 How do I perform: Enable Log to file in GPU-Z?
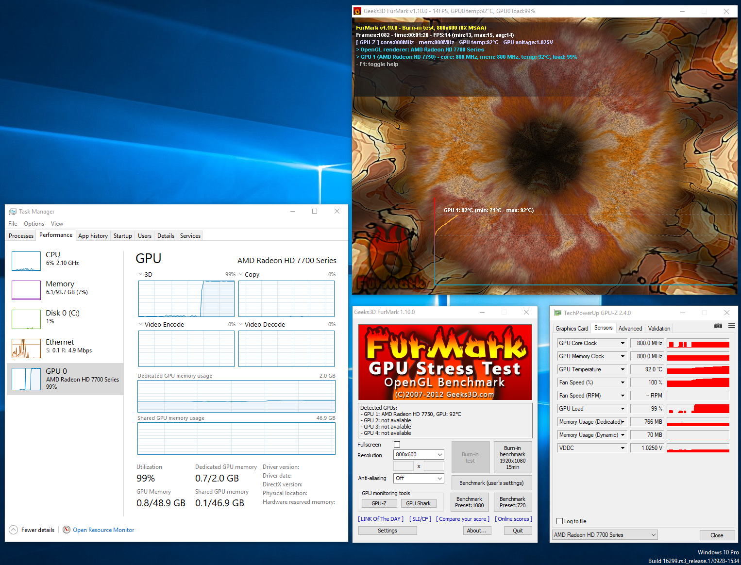tap(559, 521)
